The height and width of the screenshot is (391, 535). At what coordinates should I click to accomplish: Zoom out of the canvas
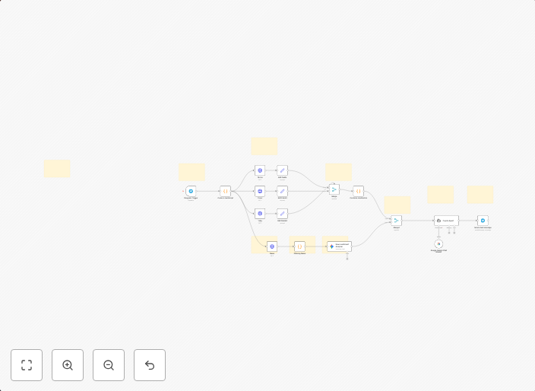109,365
